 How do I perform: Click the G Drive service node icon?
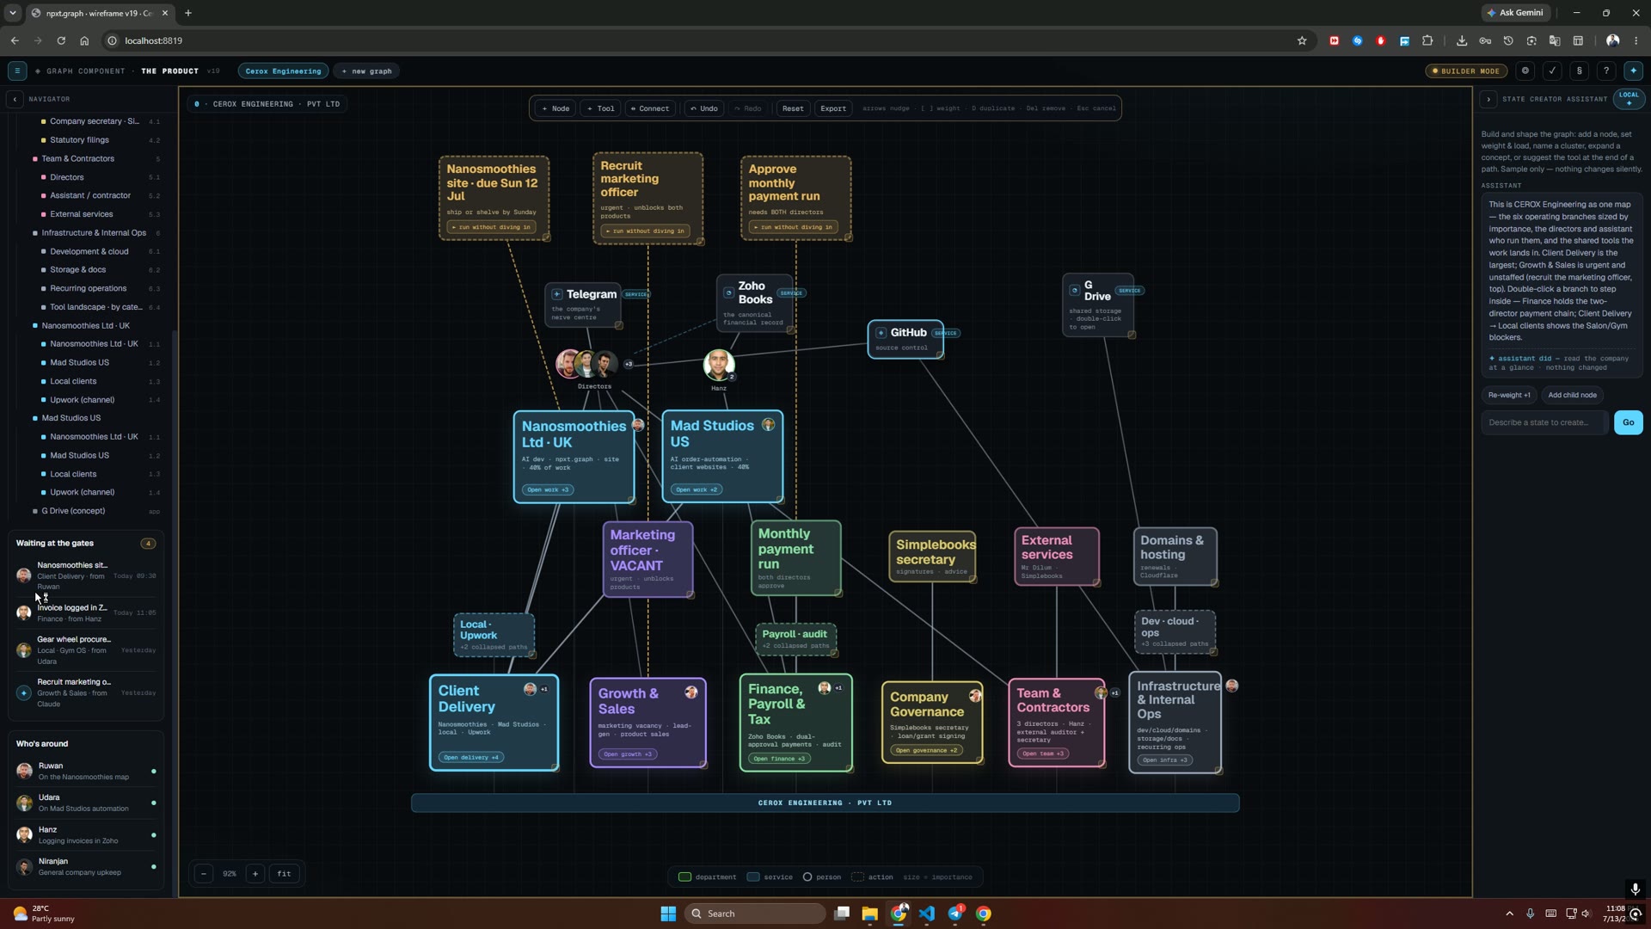click(x=1075, y=291)
